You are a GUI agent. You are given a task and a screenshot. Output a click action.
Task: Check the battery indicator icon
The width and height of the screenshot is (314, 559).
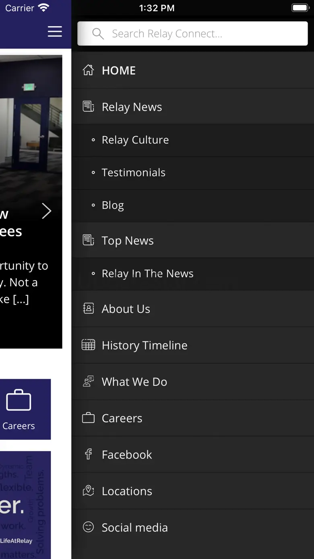coord(300,8)
